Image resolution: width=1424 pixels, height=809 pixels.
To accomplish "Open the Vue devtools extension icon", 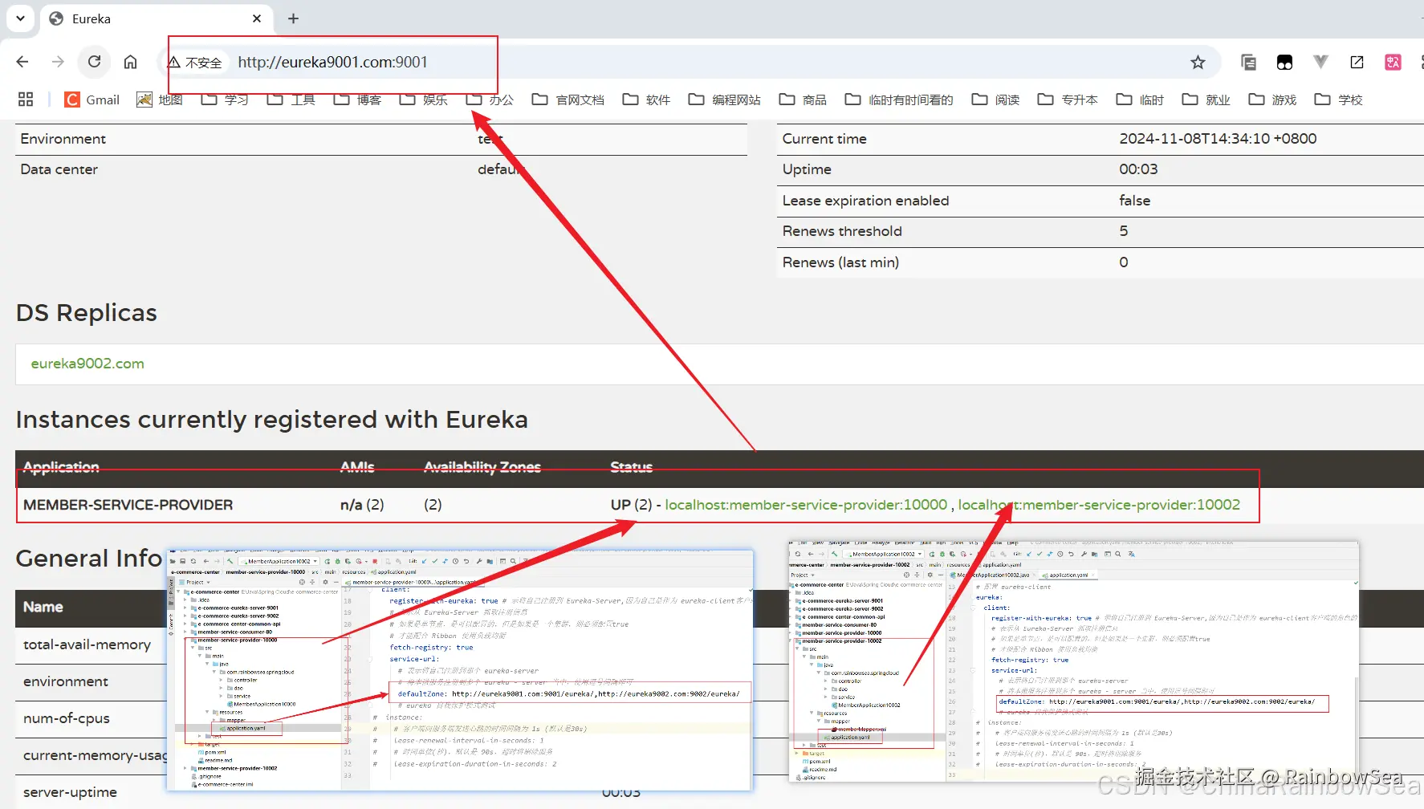I will [x=1320, y=62].
